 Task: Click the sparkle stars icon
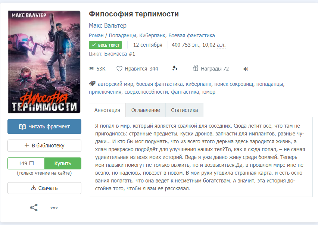175,68
